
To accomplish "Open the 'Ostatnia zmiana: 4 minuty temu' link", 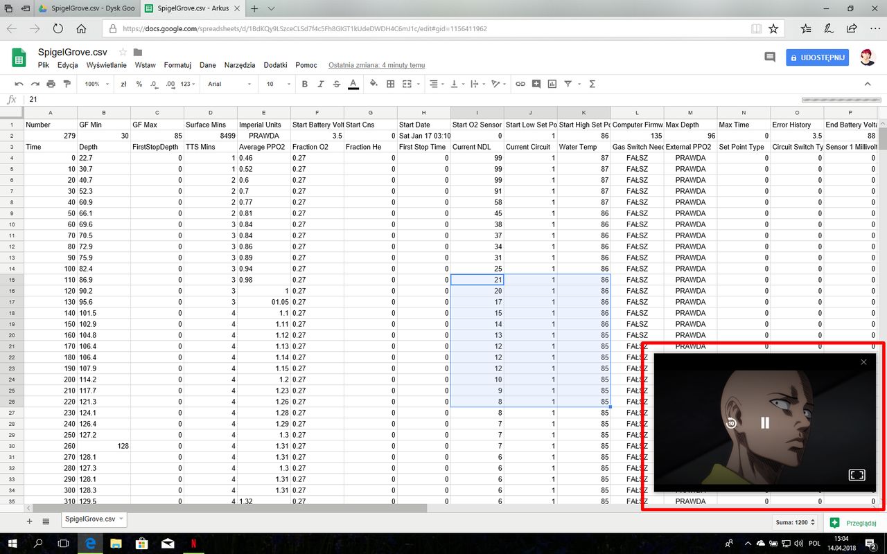I will click(x=376, y=65).
